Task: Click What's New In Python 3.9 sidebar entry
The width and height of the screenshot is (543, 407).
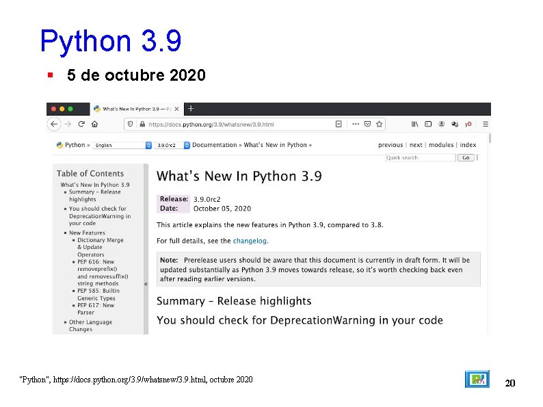Action: (95, 185)
